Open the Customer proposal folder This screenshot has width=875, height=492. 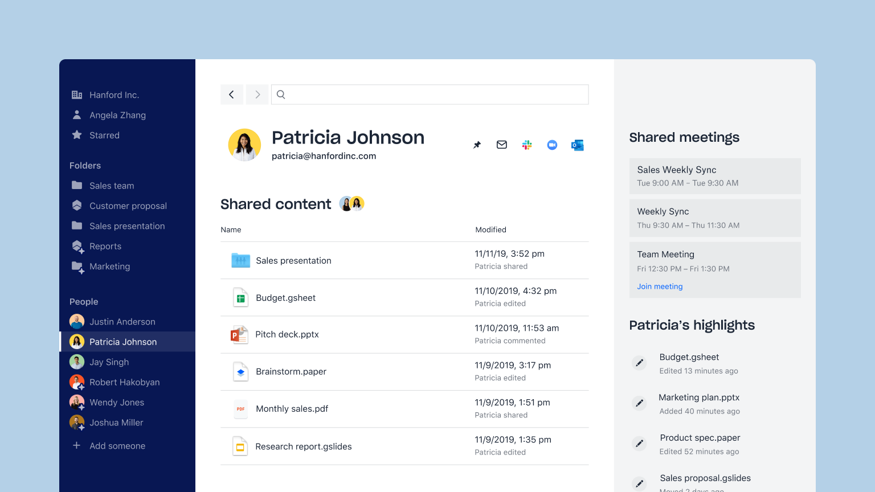(128, 206)
